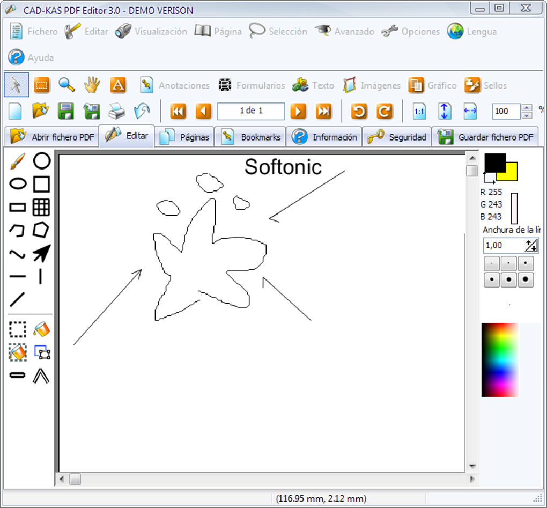Switch to the Bookmarks tab
The width and height of the screenshot is (547, 508).
[x=250, y=137]
